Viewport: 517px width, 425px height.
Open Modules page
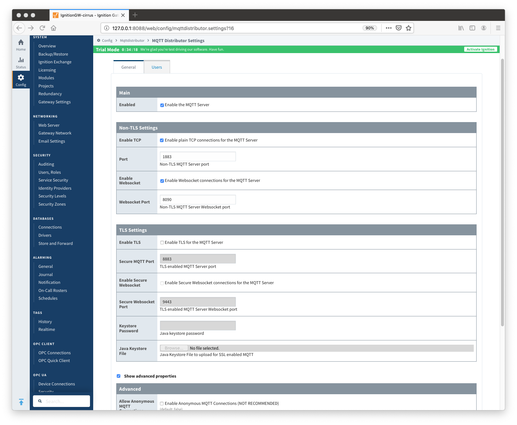click(46, 78)
